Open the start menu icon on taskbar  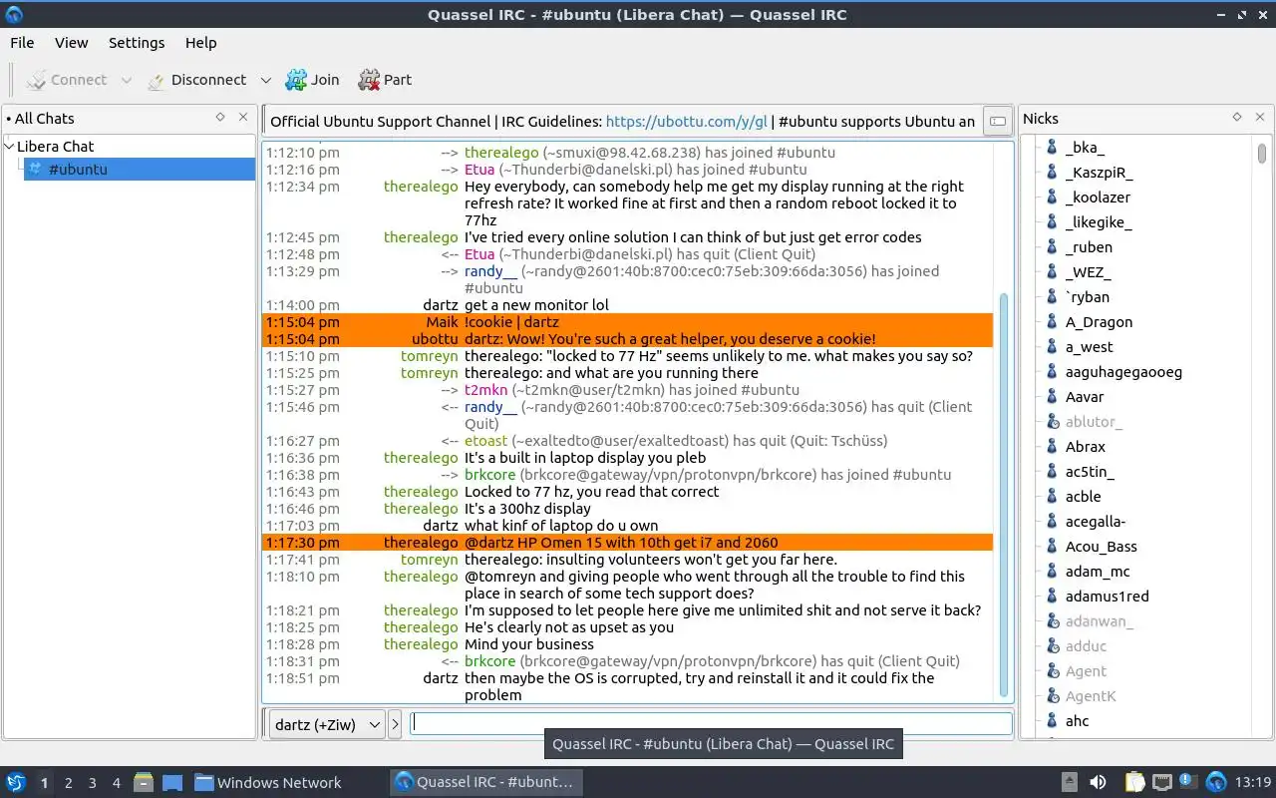click(15, 783)
